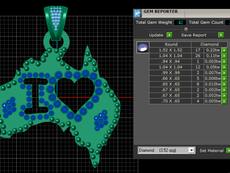Click the Set Material label
The height and width of the screenshot is (173, 230).
(211, 150)
